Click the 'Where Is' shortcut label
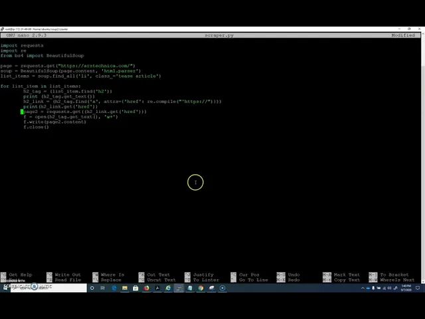 coord(112,274)
